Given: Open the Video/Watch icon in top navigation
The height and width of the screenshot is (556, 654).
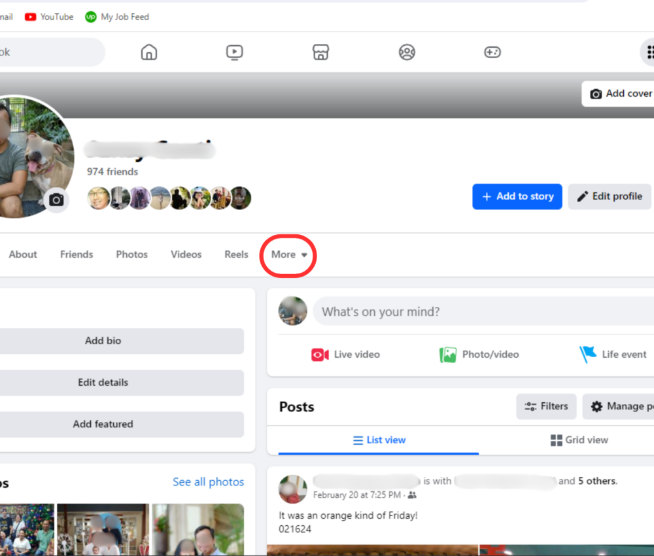Looking at the screenshot, I should coord(234,52).
